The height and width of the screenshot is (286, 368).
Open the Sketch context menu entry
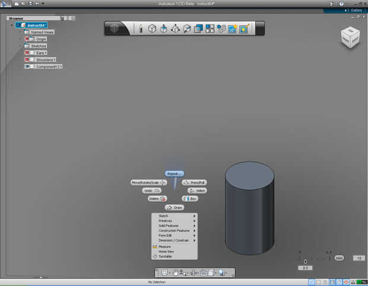pyautogui.click(x=175, y=216)
